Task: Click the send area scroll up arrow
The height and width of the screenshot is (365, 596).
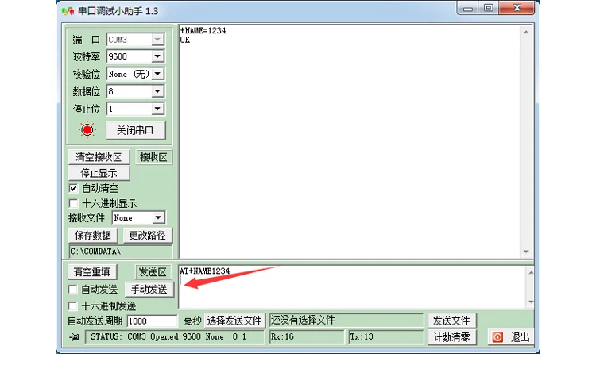Action: 531,272
